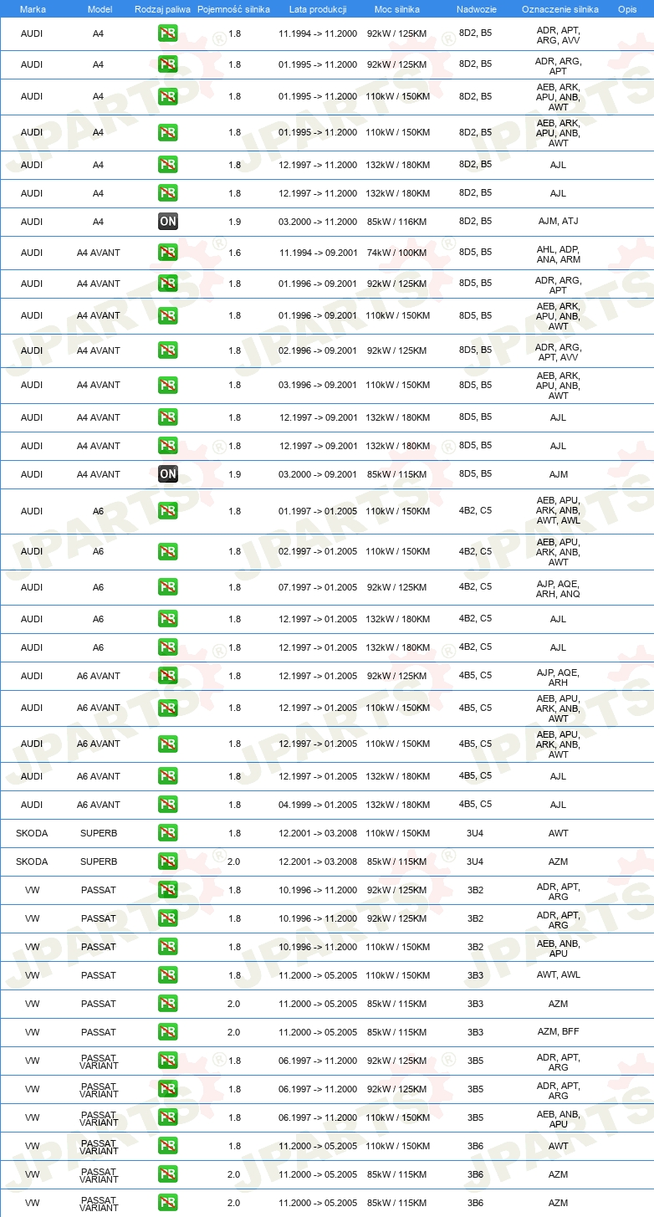Image resolution: width=654 pixels, height=1217 pixels.
Task: Select the '03.1996 -> 09.2001' production years cell
Action: (x=318, y=385)
